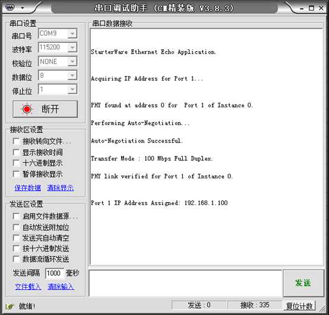The image size is (329, 315).
Task: Enable 接收转向文件 checkbox
Action: click(16, 141)
